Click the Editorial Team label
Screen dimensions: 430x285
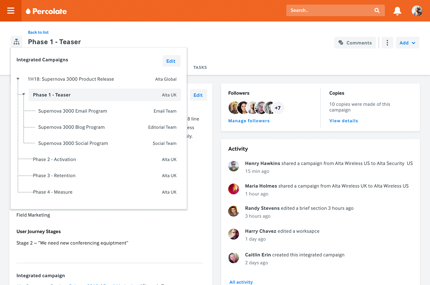162,127
